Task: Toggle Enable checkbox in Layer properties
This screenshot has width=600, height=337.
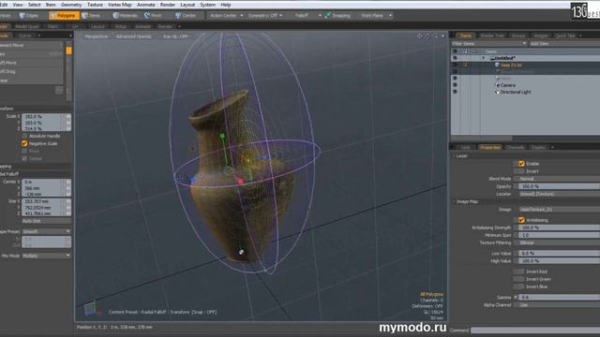Action: (521, 164)
